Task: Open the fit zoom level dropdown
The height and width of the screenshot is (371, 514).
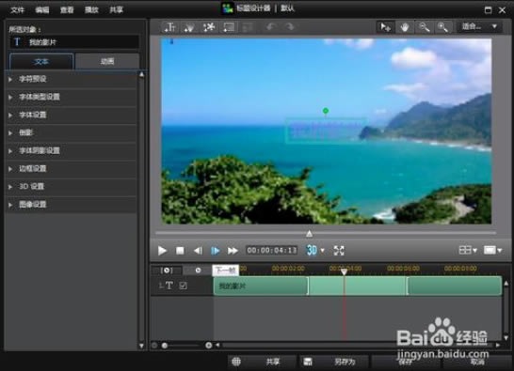Action: point(479,27)
